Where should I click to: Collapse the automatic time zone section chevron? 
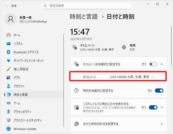pyautogui.click(x=162, y=64)
